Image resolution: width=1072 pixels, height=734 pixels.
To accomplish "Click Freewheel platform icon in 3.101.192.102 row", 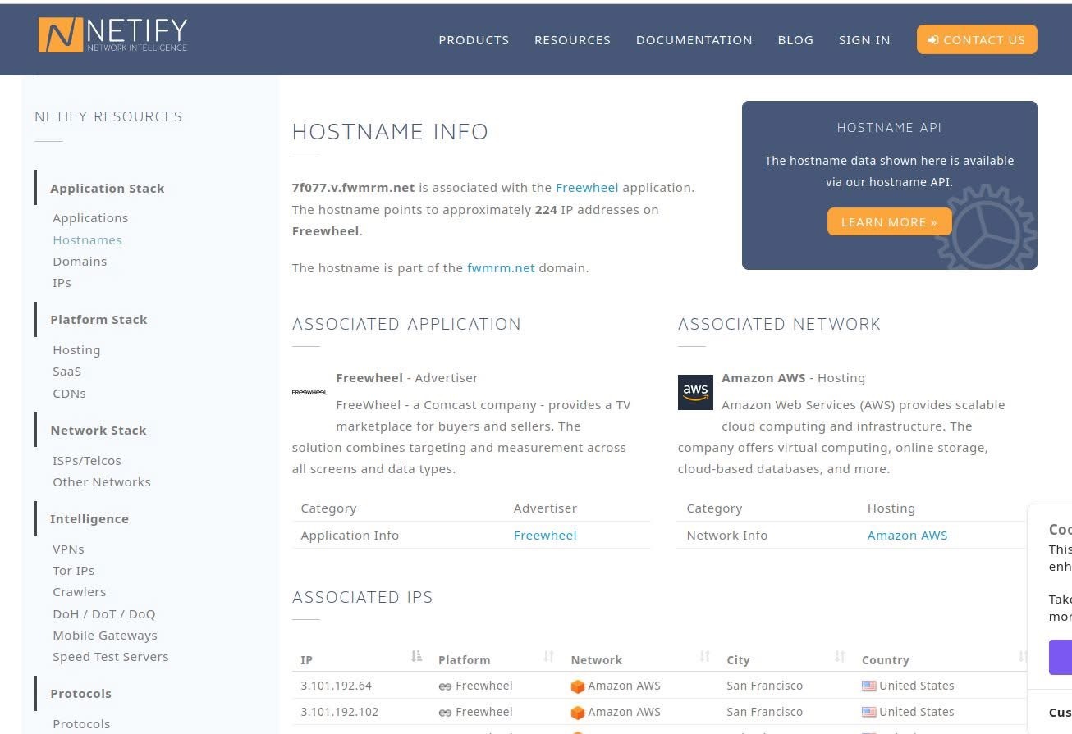I will (445, 713).
